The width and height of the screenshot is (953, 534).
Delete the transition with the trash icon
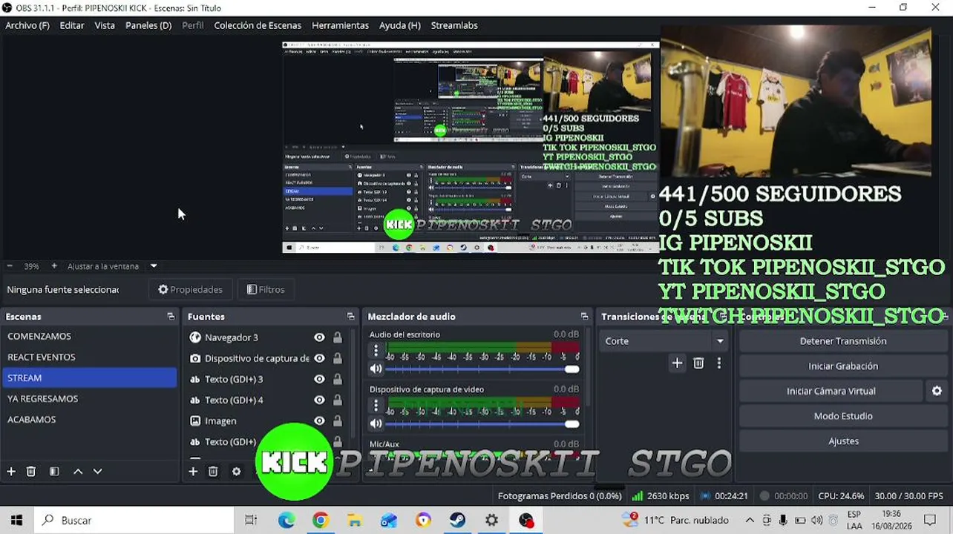pyautogui.click(x=698, y=363)
